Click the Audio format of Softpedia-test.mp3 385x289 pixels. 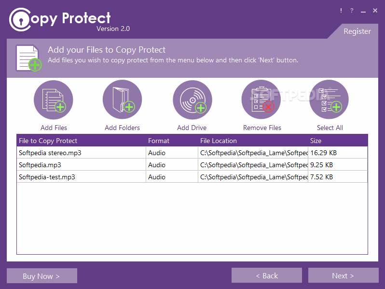tap(172, 177)
